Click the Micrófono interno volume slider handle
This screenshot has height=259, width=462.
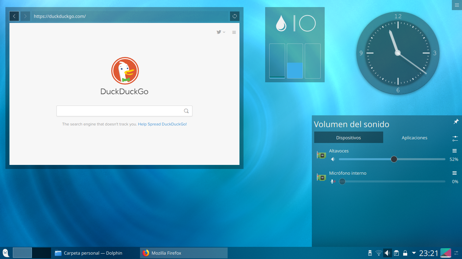coord(342,181)
